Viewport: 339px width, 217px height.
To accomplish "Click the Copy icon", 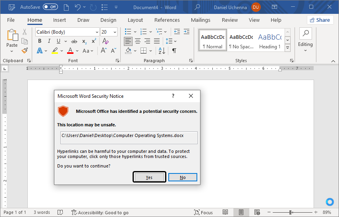I will pyautogui.click(x=25, y=41).
